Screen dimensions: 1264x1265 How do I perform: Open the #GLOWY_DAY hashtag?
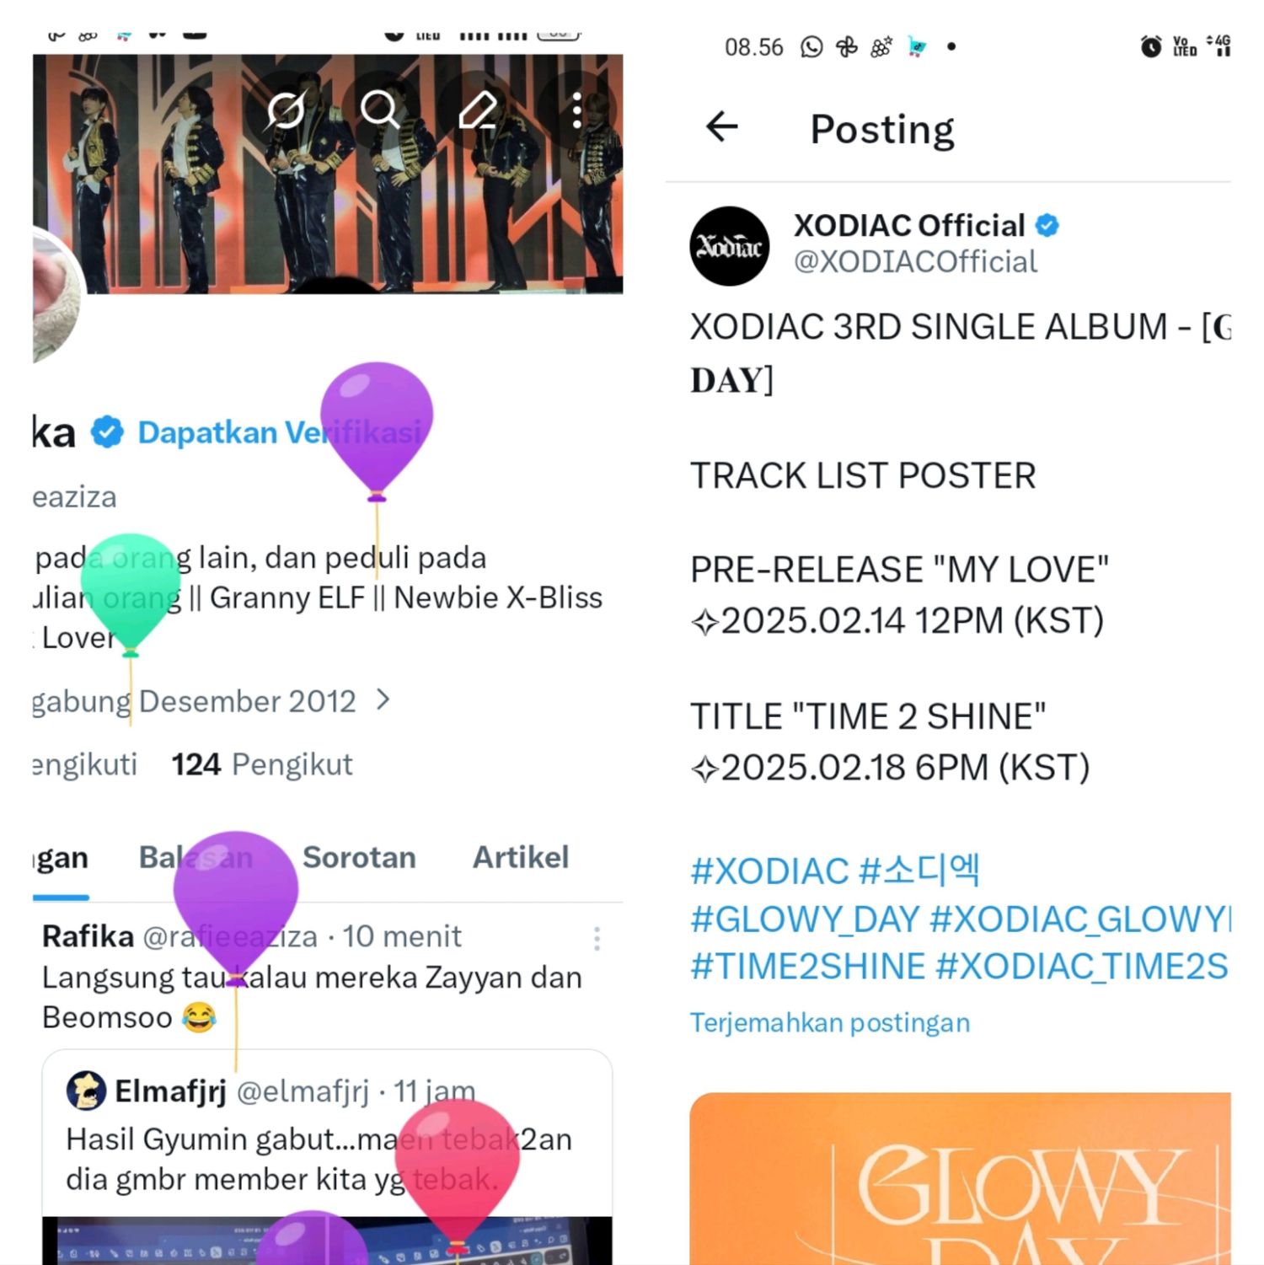[805, 919]
